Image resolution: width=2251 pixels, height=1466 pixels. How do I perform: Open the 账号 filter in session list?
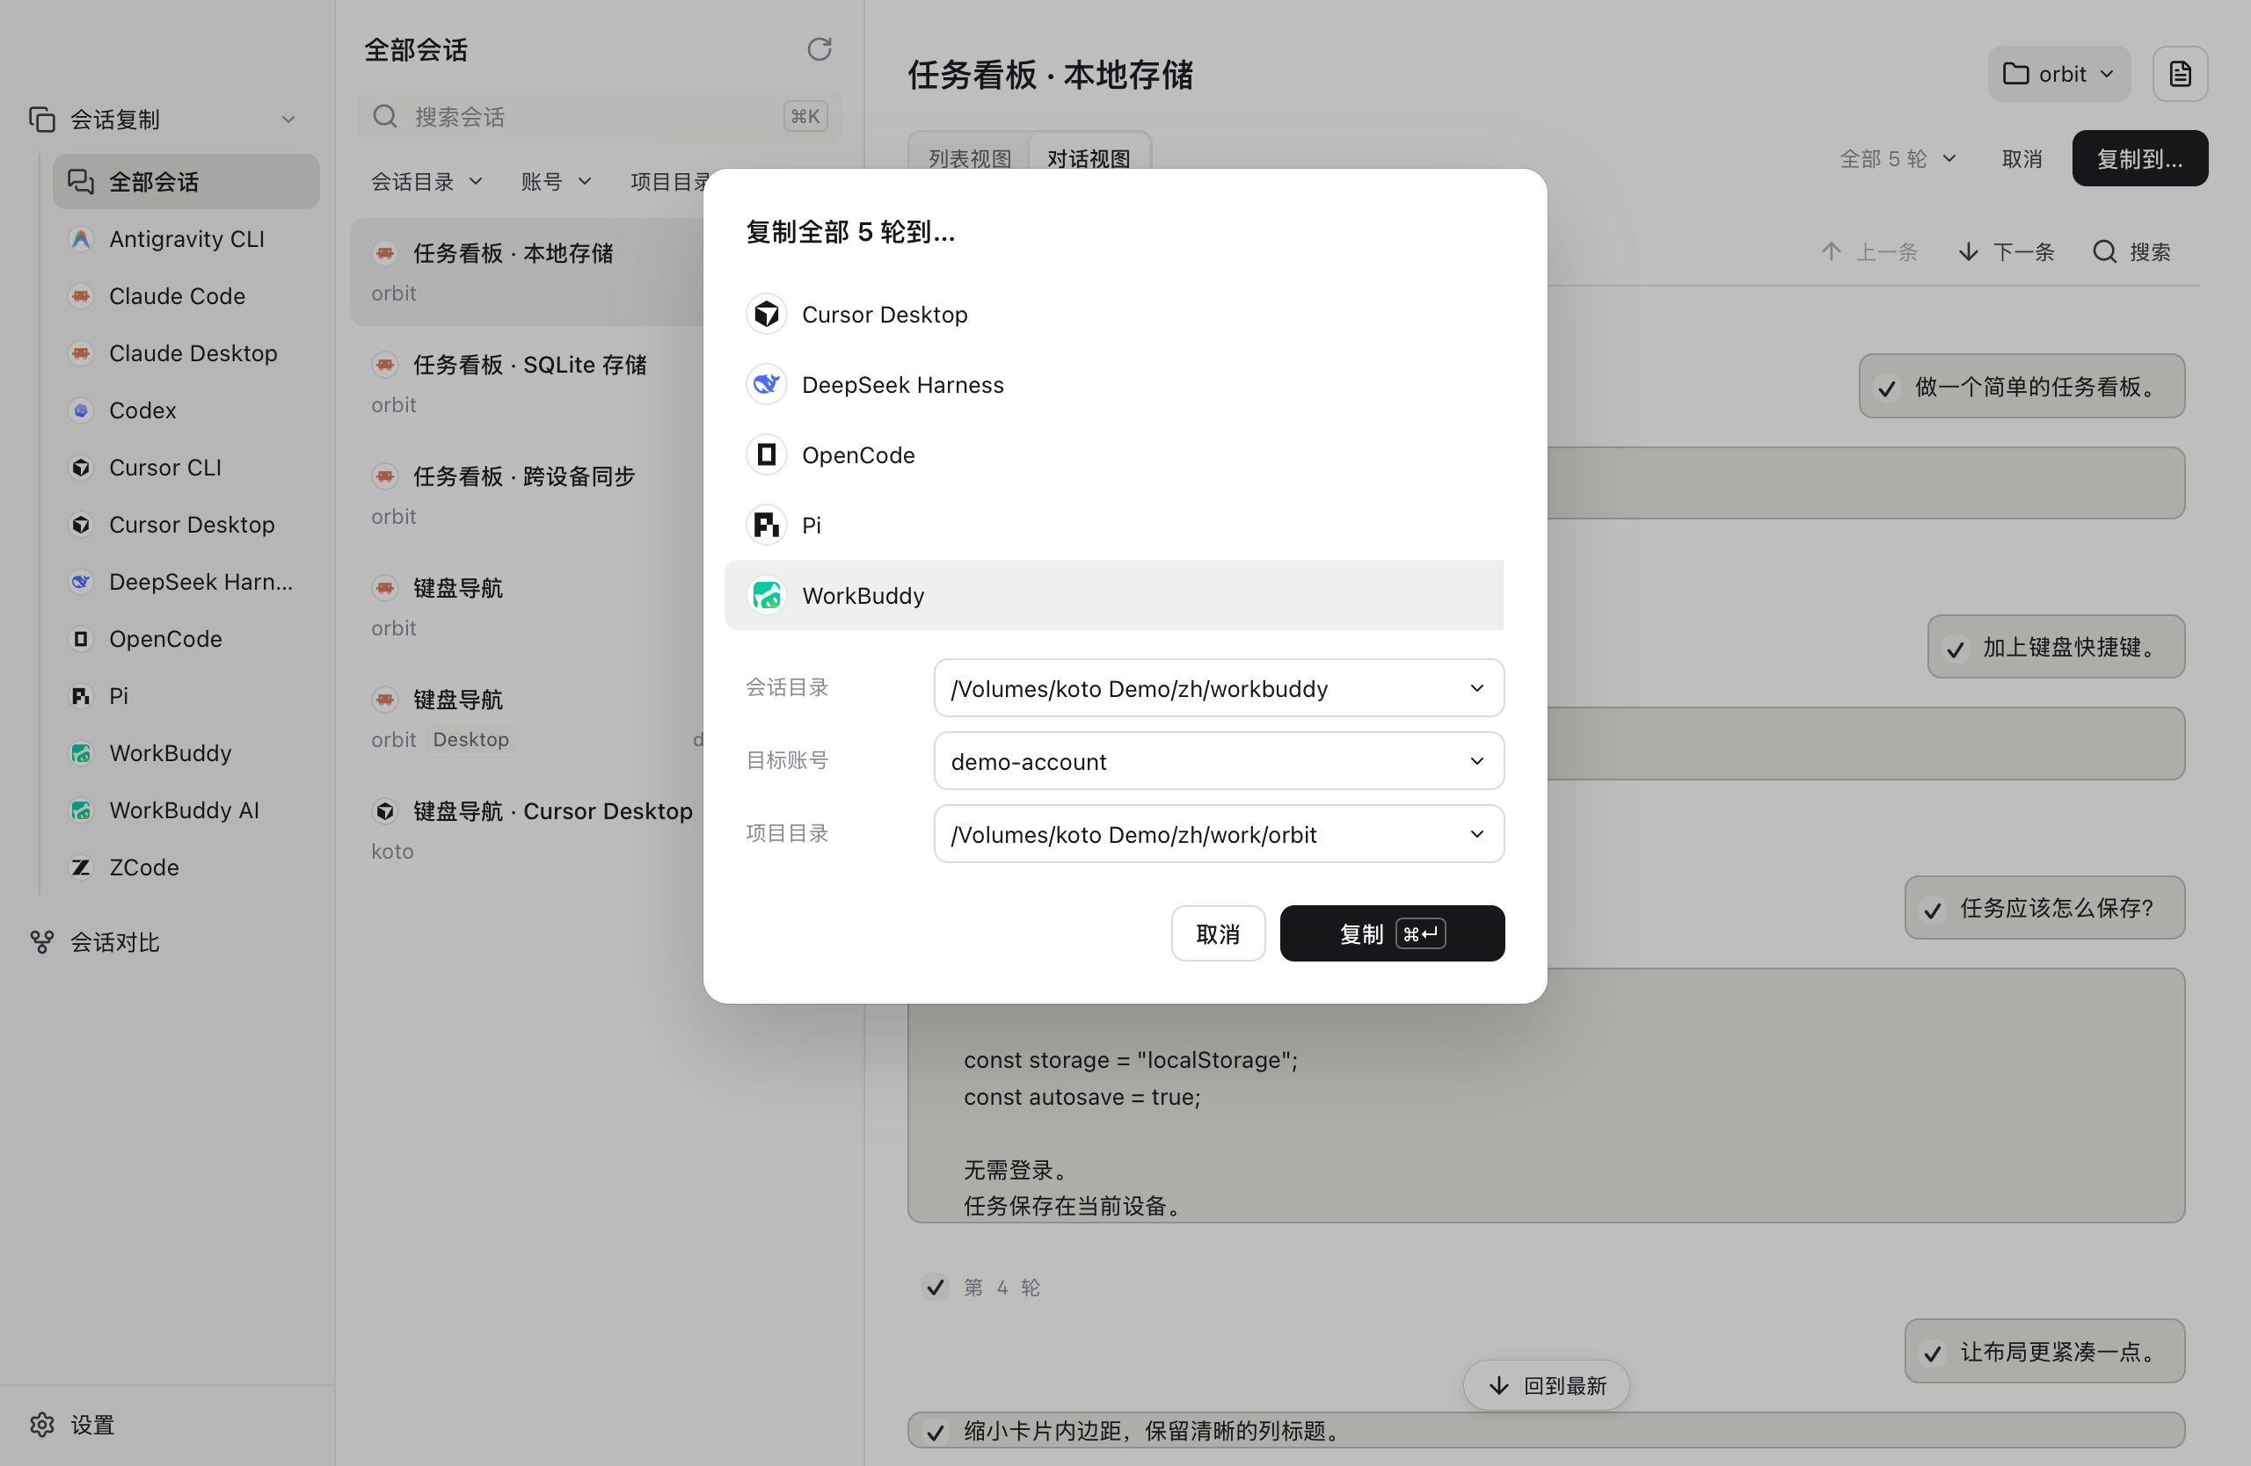[556, 181]
